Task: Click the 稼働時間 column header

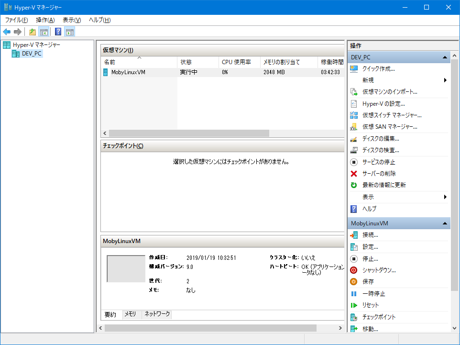Action: pyautogui.click(x=331, y=62)
